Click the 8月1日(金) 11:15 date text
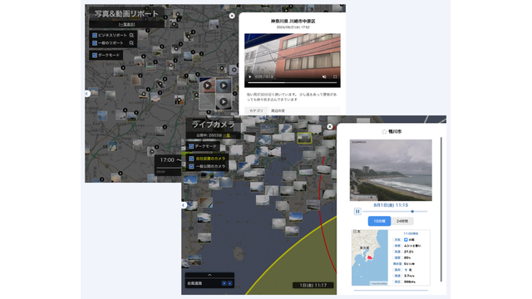 391,205
